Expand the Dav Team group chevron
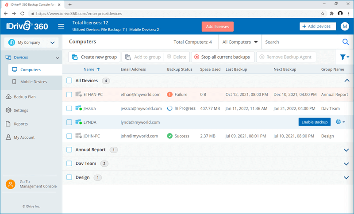This screenshot has width=354, height=214. click(346, 164)
